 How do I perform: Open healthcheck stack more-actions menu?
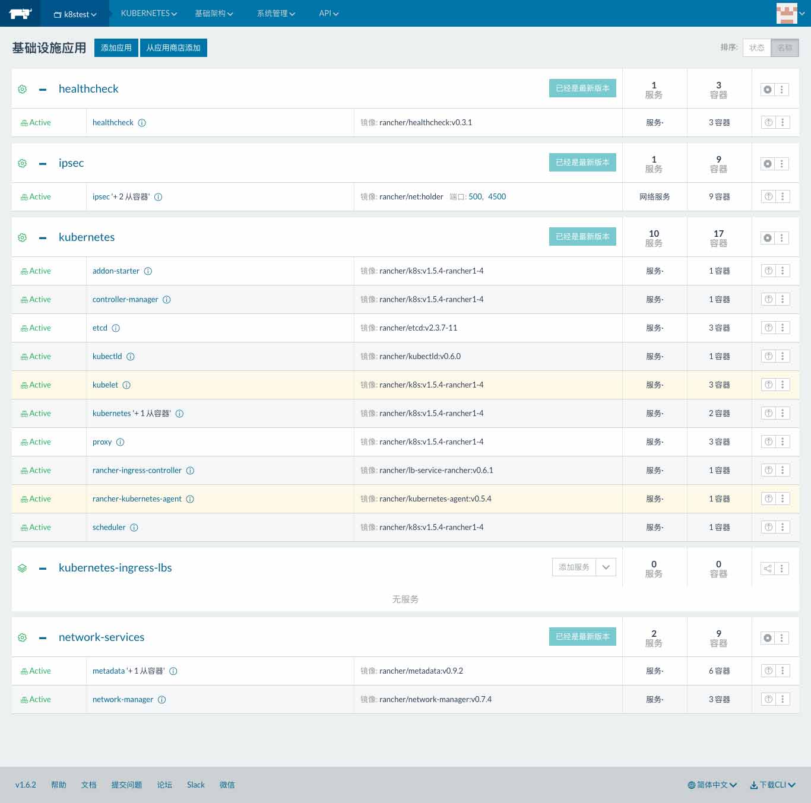pos(782,90)
